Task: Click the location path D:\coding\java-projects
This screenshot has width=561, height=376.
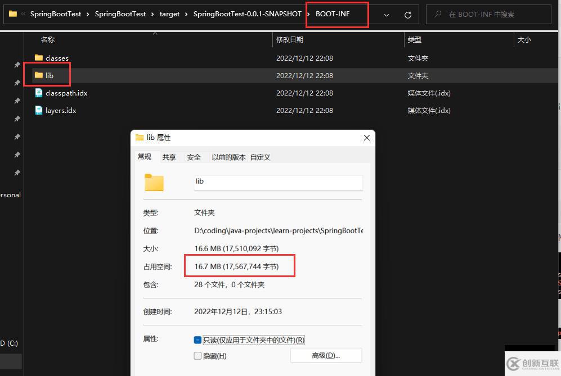Action: pos(279,231)
